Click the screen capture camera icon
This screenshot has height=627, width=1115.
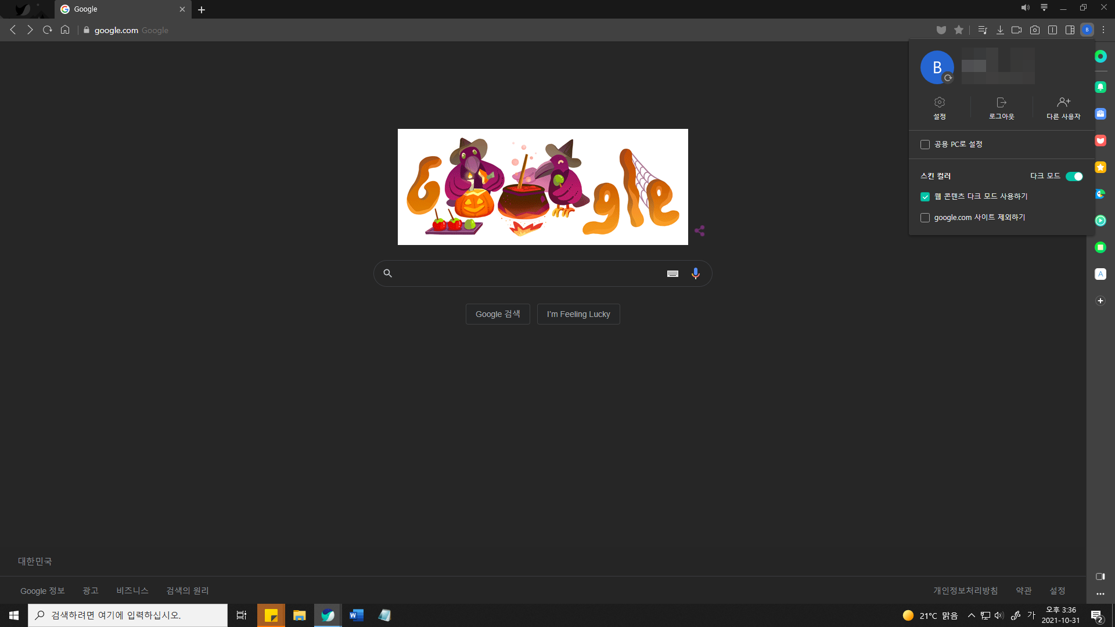[1034, 30]
